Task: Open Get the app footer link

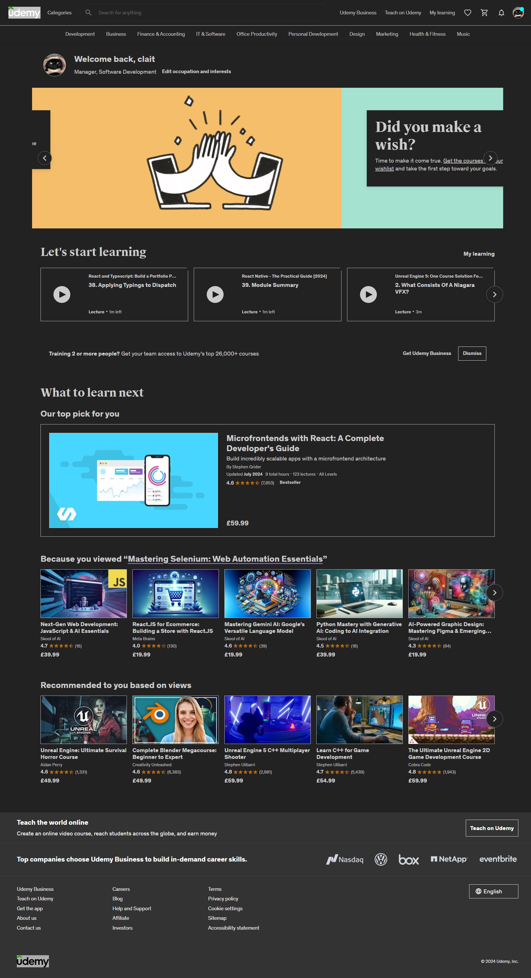Action: point(30,908)
